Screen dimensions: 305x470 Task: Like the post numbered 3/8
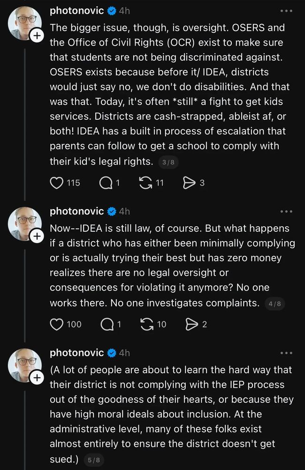tap(57, 183)
